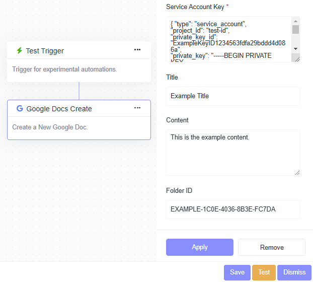This screenshot has height=282, width=313.
Task: Save the automation workflow
Action: click(x=237, y=272)
